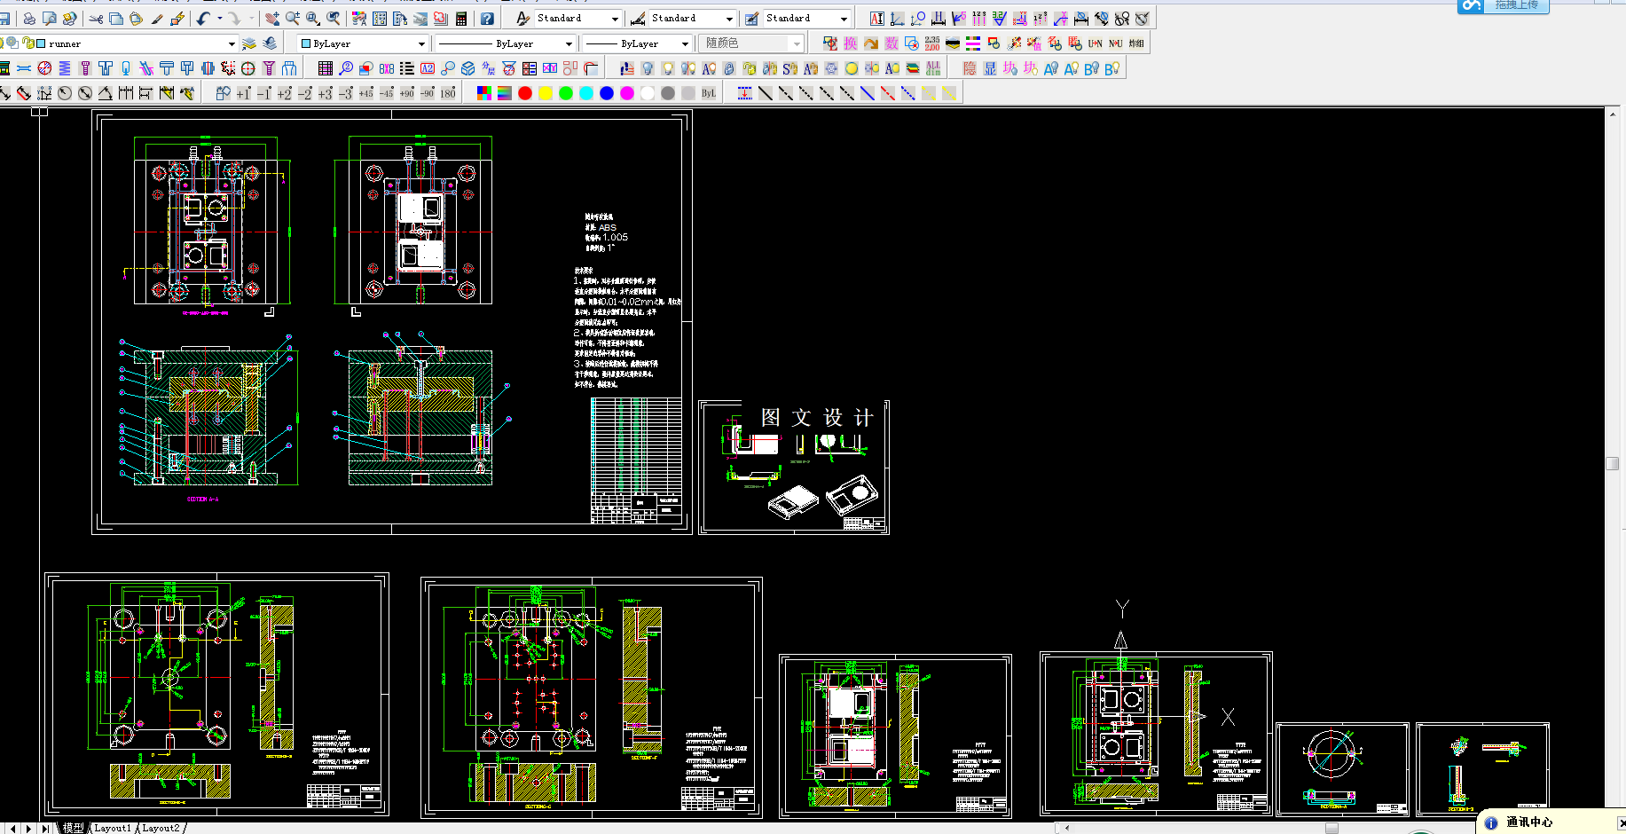Click the 换 swap icon
The image size is (1626, 834).
coord(851,43)
